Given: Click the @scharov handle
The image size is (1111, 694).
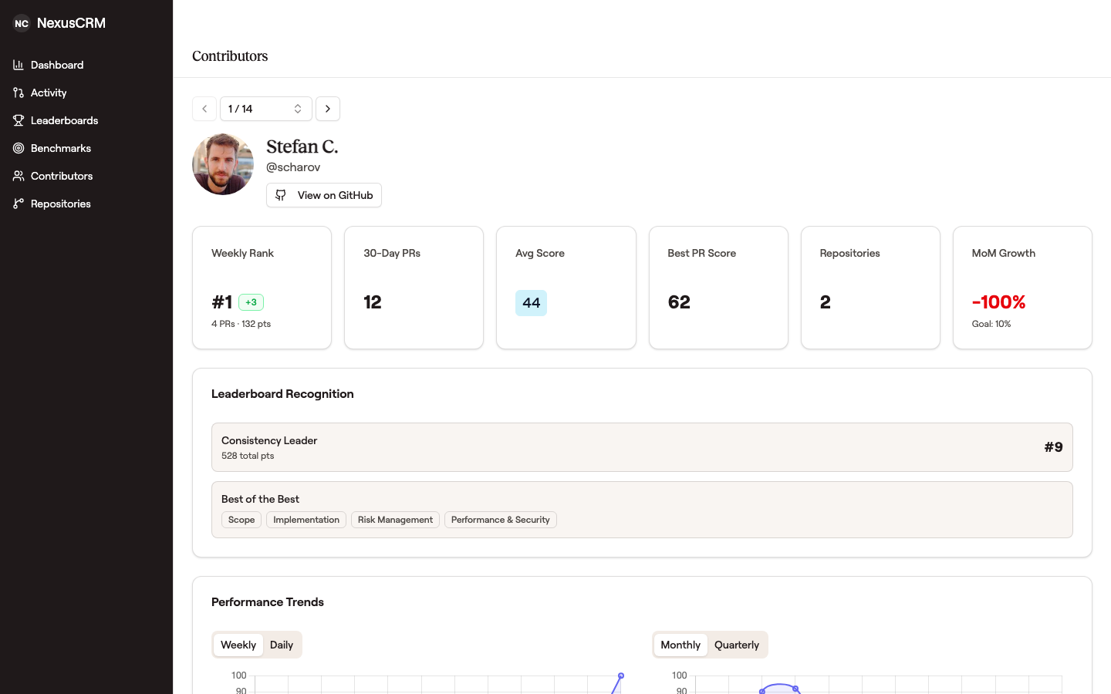Looking at the screenshot, I should tap(293, 167).
